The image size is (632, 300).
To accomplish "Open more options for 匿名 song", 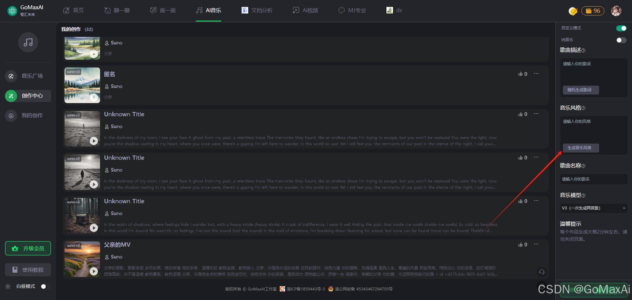I will coord(536,73).
